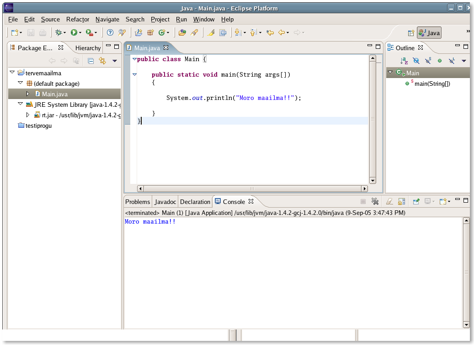Select the Java perspective button
474x345 pixels.
pyautogui.click(x=429, y=33)
